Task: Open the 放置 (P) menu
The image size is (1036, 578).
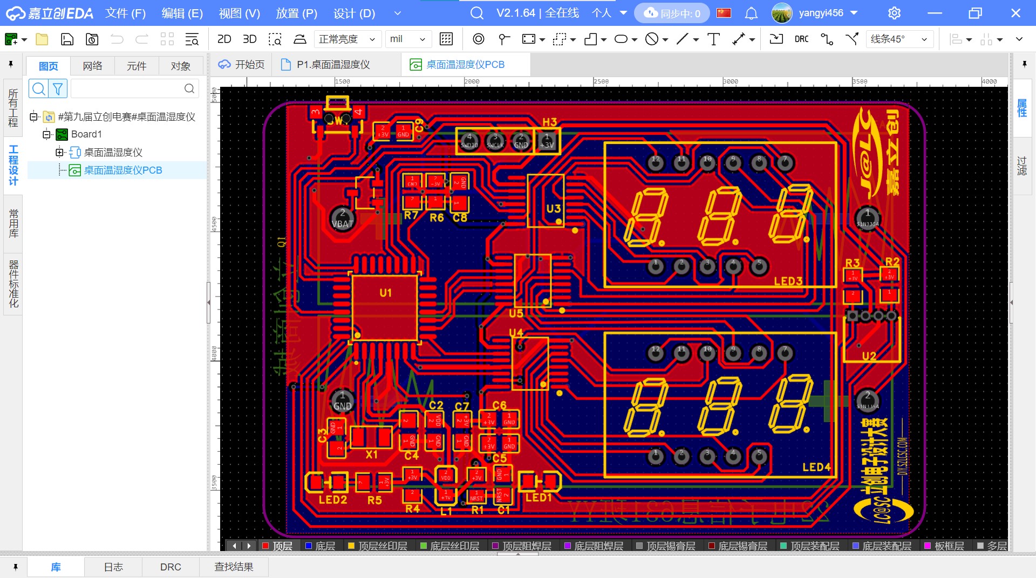Action: (296, 13)
